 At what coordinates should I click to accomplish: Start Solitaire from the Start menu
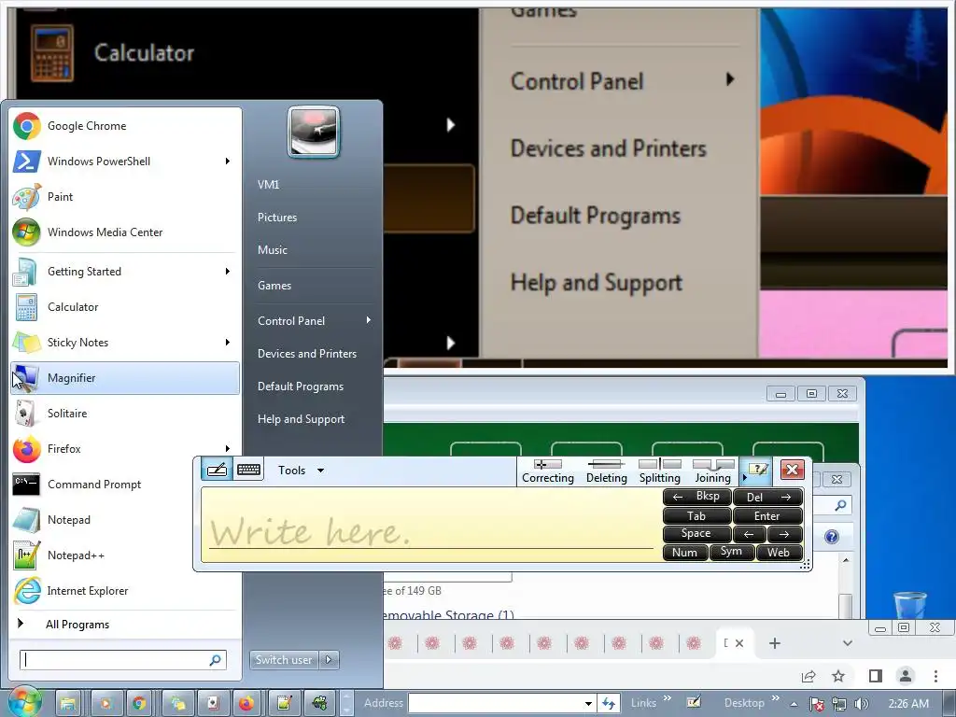125,414
